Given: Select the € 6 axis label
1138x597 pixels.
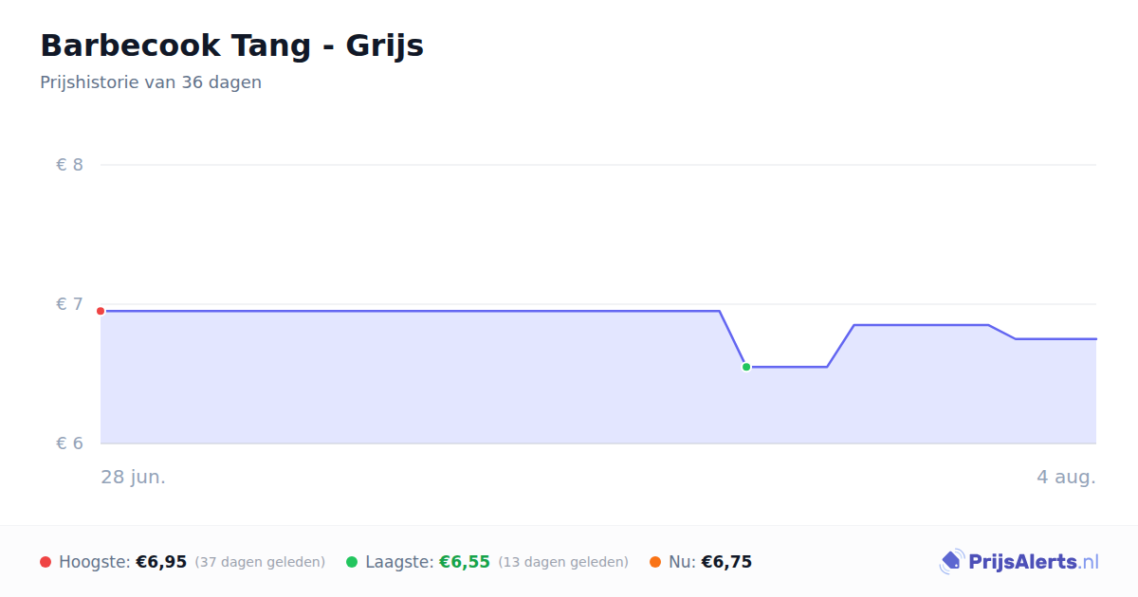Looking at the screenshot, I should (69, 443).
